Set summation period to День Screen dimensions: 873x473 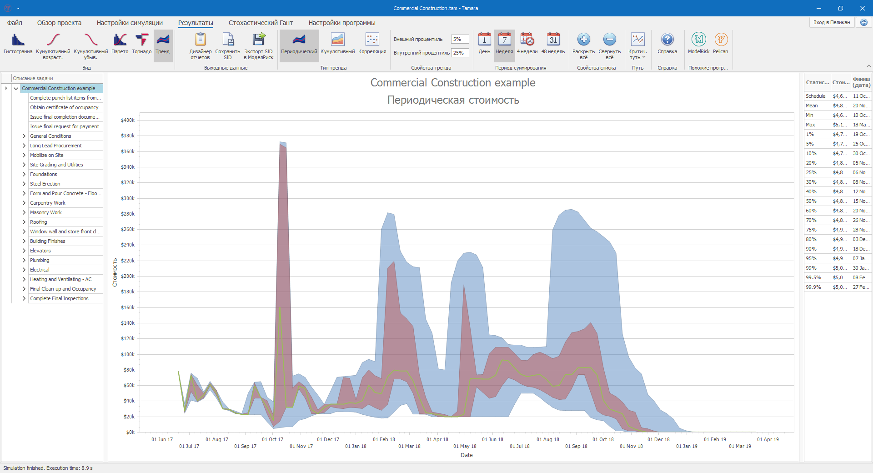[484, 44]
